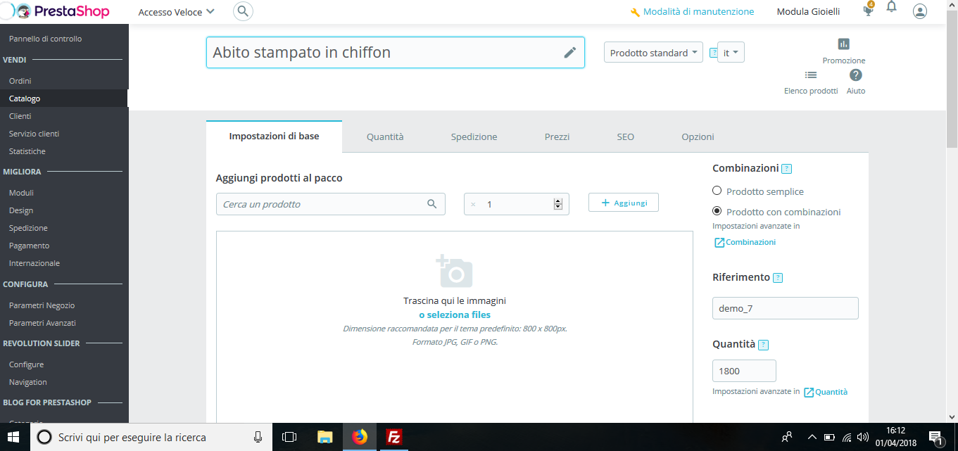This screenshot has height=451, width=958.
Task: Open Prodotto standard type dropdown
Action: click(x=653, y=53)
